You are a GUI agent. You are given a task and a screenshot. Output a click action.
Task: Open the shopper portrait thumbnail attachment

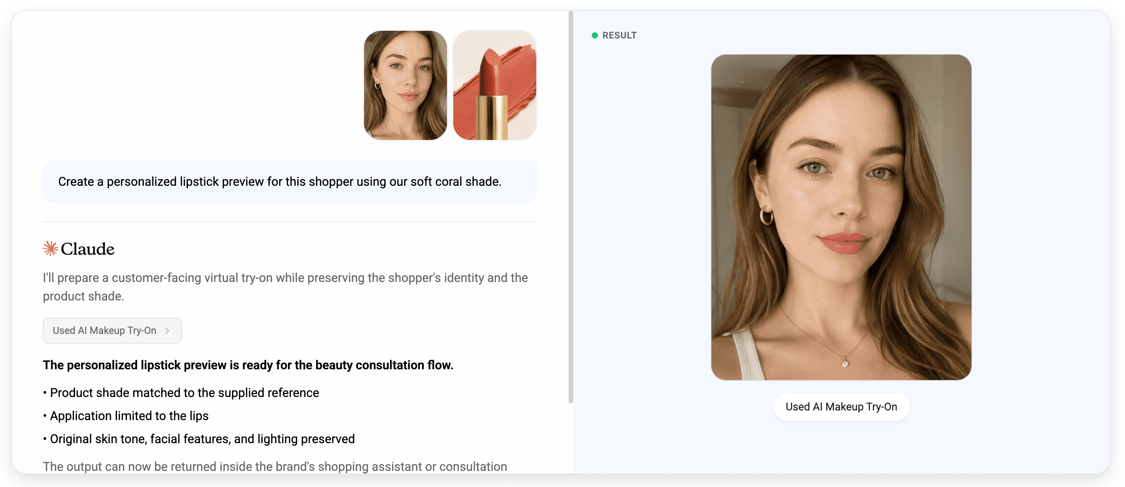(405, 85)
